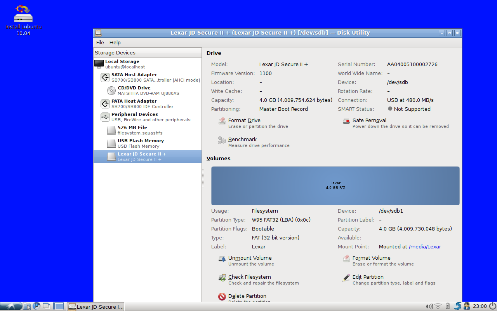Screen dimensions: 497x311
Task: Click the volume speaker tray icon
Action: coord(429,306)
